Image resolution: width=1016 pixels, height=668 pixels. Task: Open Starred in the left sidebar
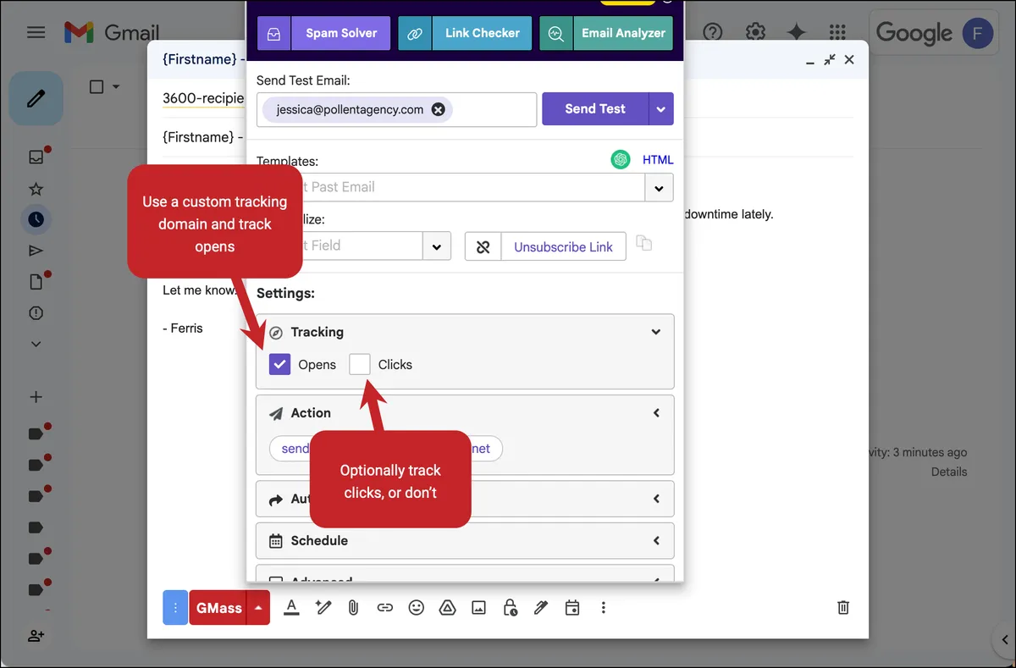[x=36, y=188]
